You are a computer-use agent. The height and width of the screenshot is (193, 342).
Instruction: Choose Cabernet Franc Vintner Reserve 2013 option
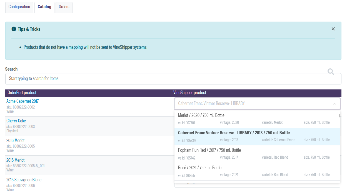pos(257,136)
